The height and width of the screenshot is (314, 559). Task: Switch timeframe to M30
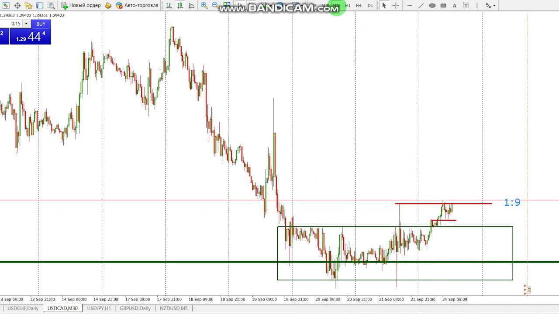point(336,6)
